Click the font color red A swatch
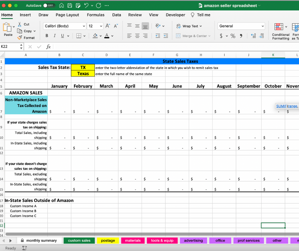299x251 pixels. [x=107, y=36]
